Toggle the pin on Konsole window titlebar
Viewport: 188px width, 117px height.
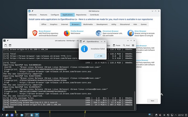[x=8, y=41]
